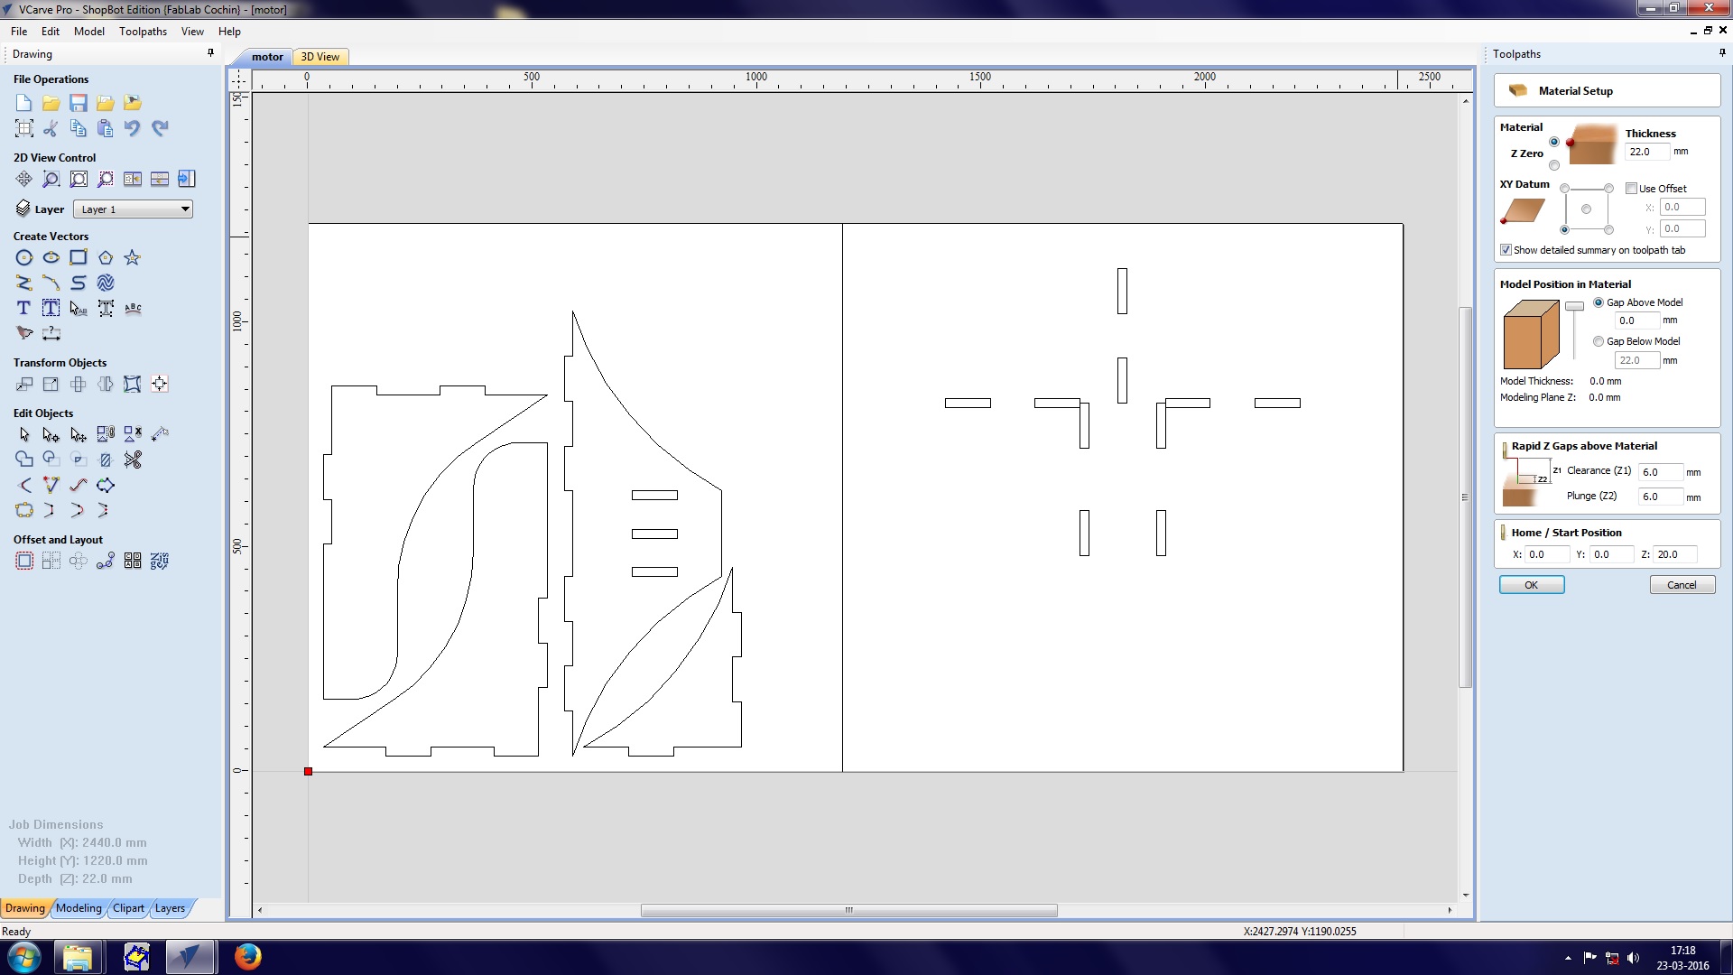Select Gap Below Model option
Viewport: 1733px width, 975px height.
point(1599,341)
